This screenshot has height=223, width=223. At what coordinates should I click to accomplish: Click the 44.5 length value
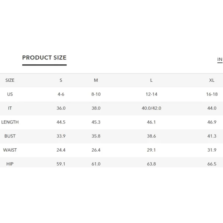pyautogui.click(x=61, y=122)
